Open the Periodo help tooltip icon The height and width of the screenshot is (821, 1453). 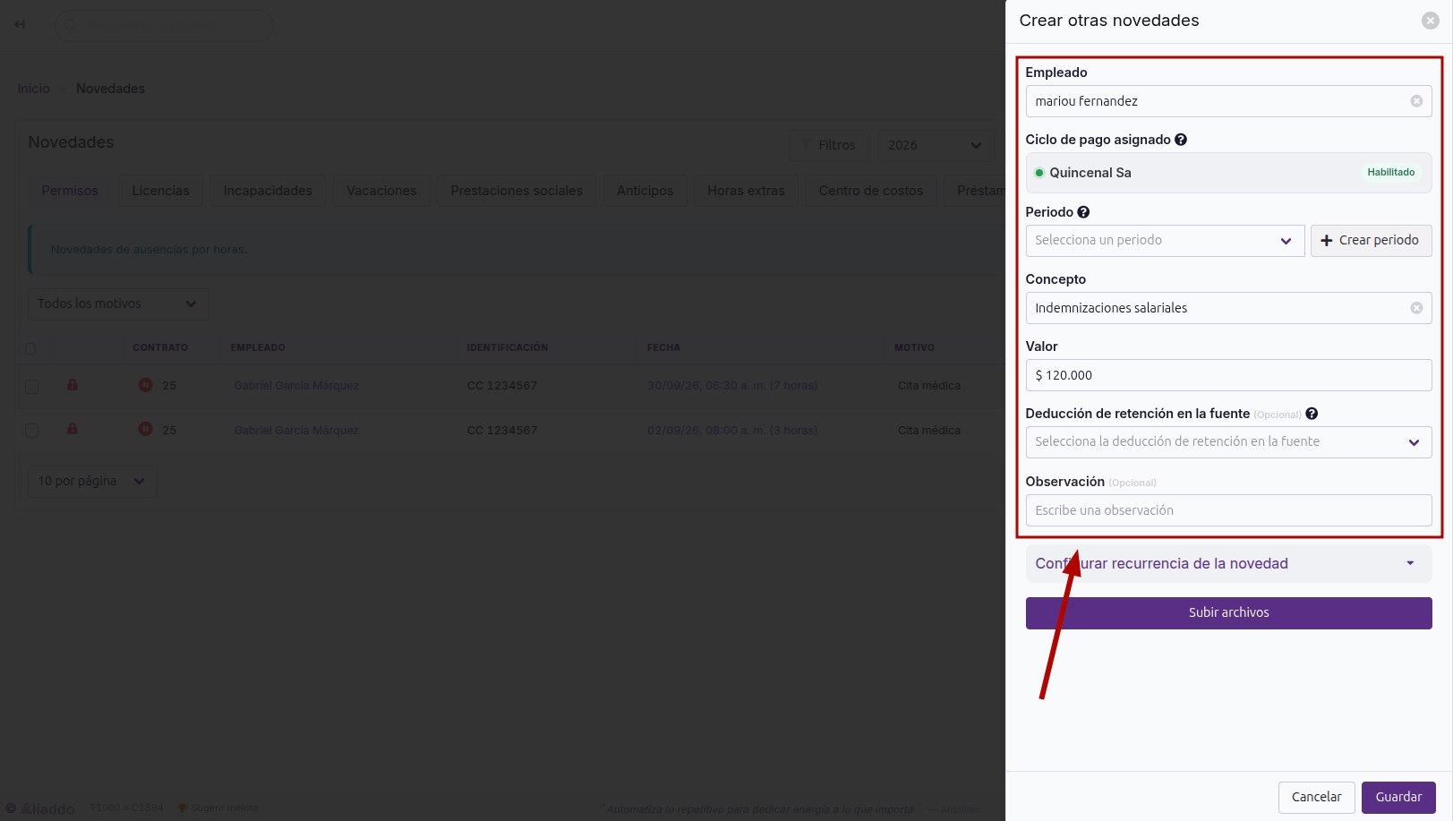click(x=1083, y=212)
